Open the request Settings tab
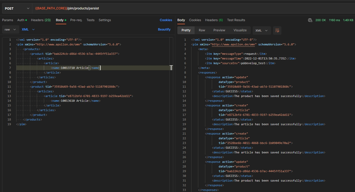This screenshot has height=192, width=355. [105, 20]
